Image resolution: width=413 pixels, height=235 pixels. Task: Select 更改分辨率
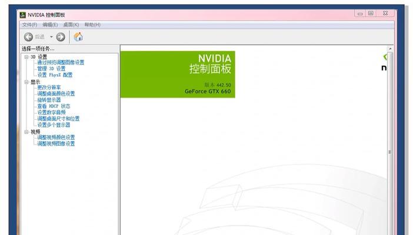click(x=49, y=88)
